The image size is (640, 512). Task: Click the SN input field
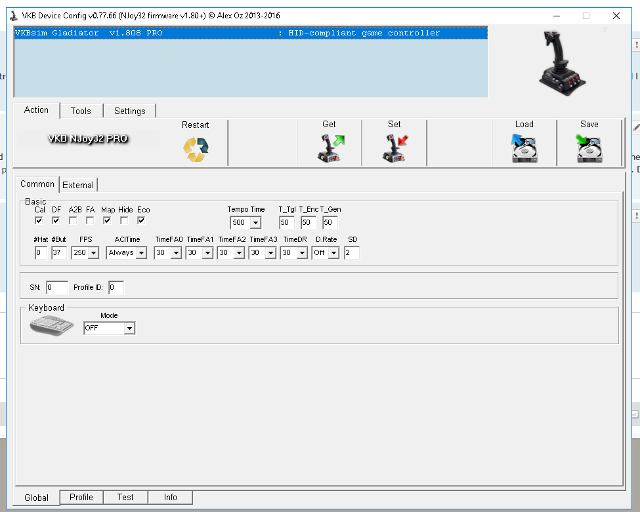[57, 287]
